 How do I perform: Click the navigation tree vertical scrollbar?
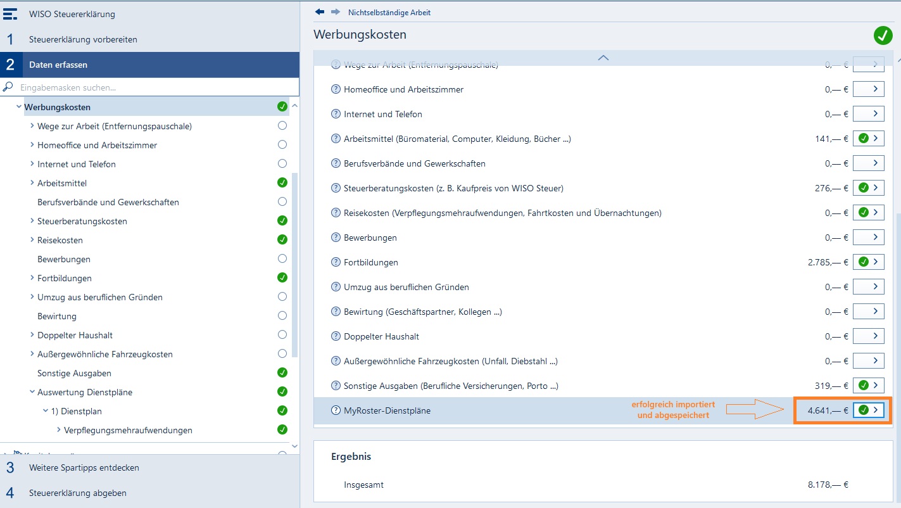tap(294, 266)
